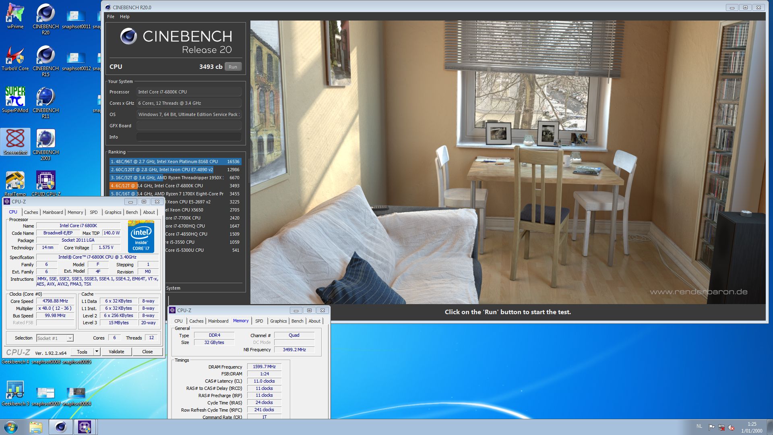Open Windows Explorer from the taskbar
Image resolution: width=773 pixels, height=435 pixels.
coord(35,427)
